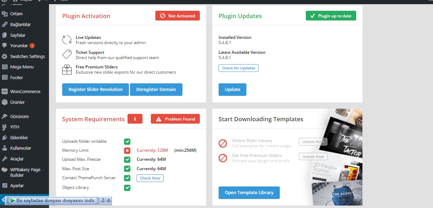Click the red X beside Memory Limit
Viewport: 433px width, 208px height.
point(127,150)
